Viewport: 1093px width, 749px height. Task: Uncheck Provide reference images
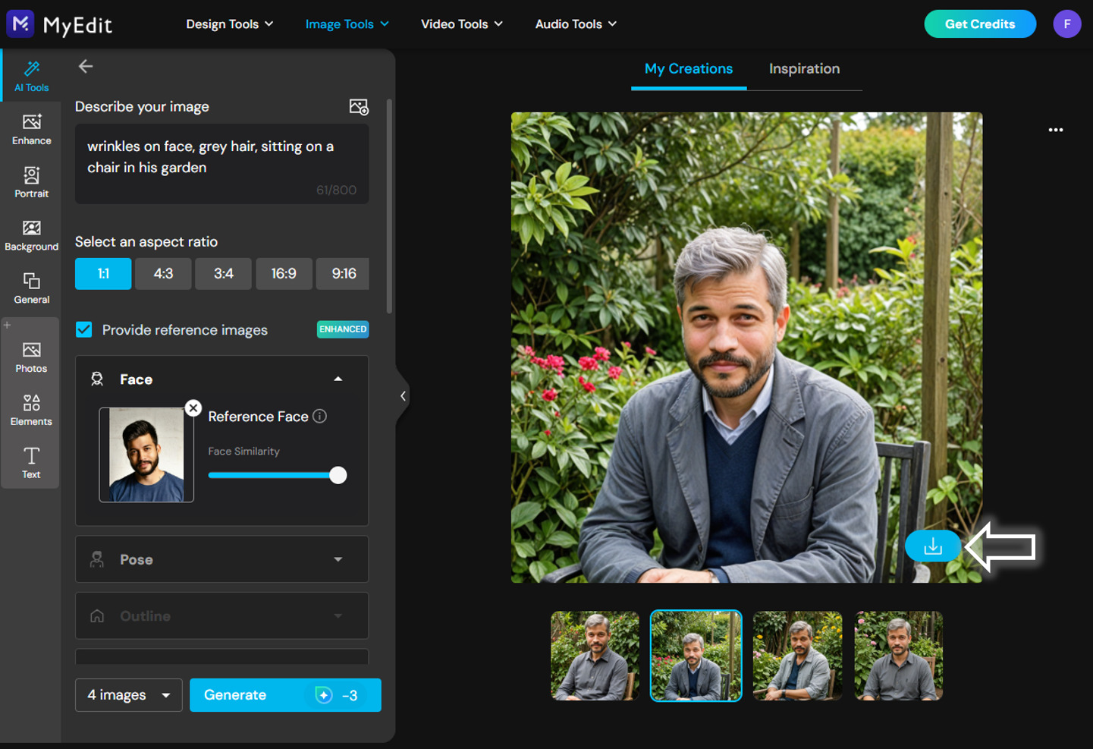pos(83,329)
